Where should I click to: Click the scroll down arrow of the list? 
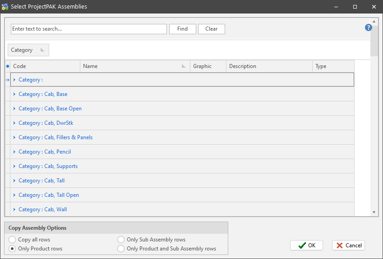pos(374,212)
